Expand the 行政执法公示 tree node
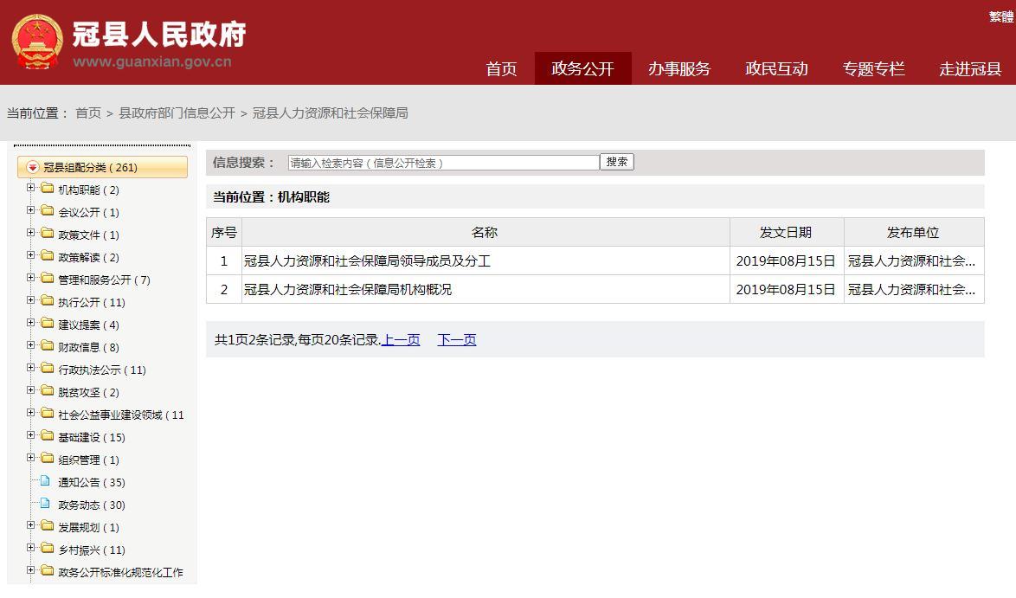This screenshot has height=598, width=1016. pyautogui.click(x=30, y=368)
